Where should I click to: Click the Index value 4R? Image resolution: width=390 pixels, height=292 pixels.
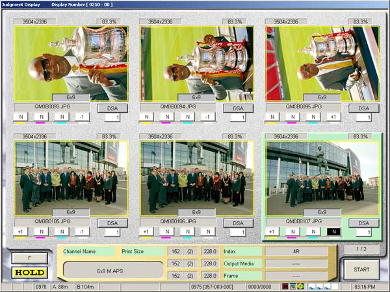tap(296, 251)
